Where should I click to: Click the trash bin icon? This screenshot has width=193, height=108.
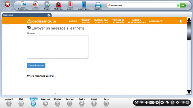click(173, 102)
